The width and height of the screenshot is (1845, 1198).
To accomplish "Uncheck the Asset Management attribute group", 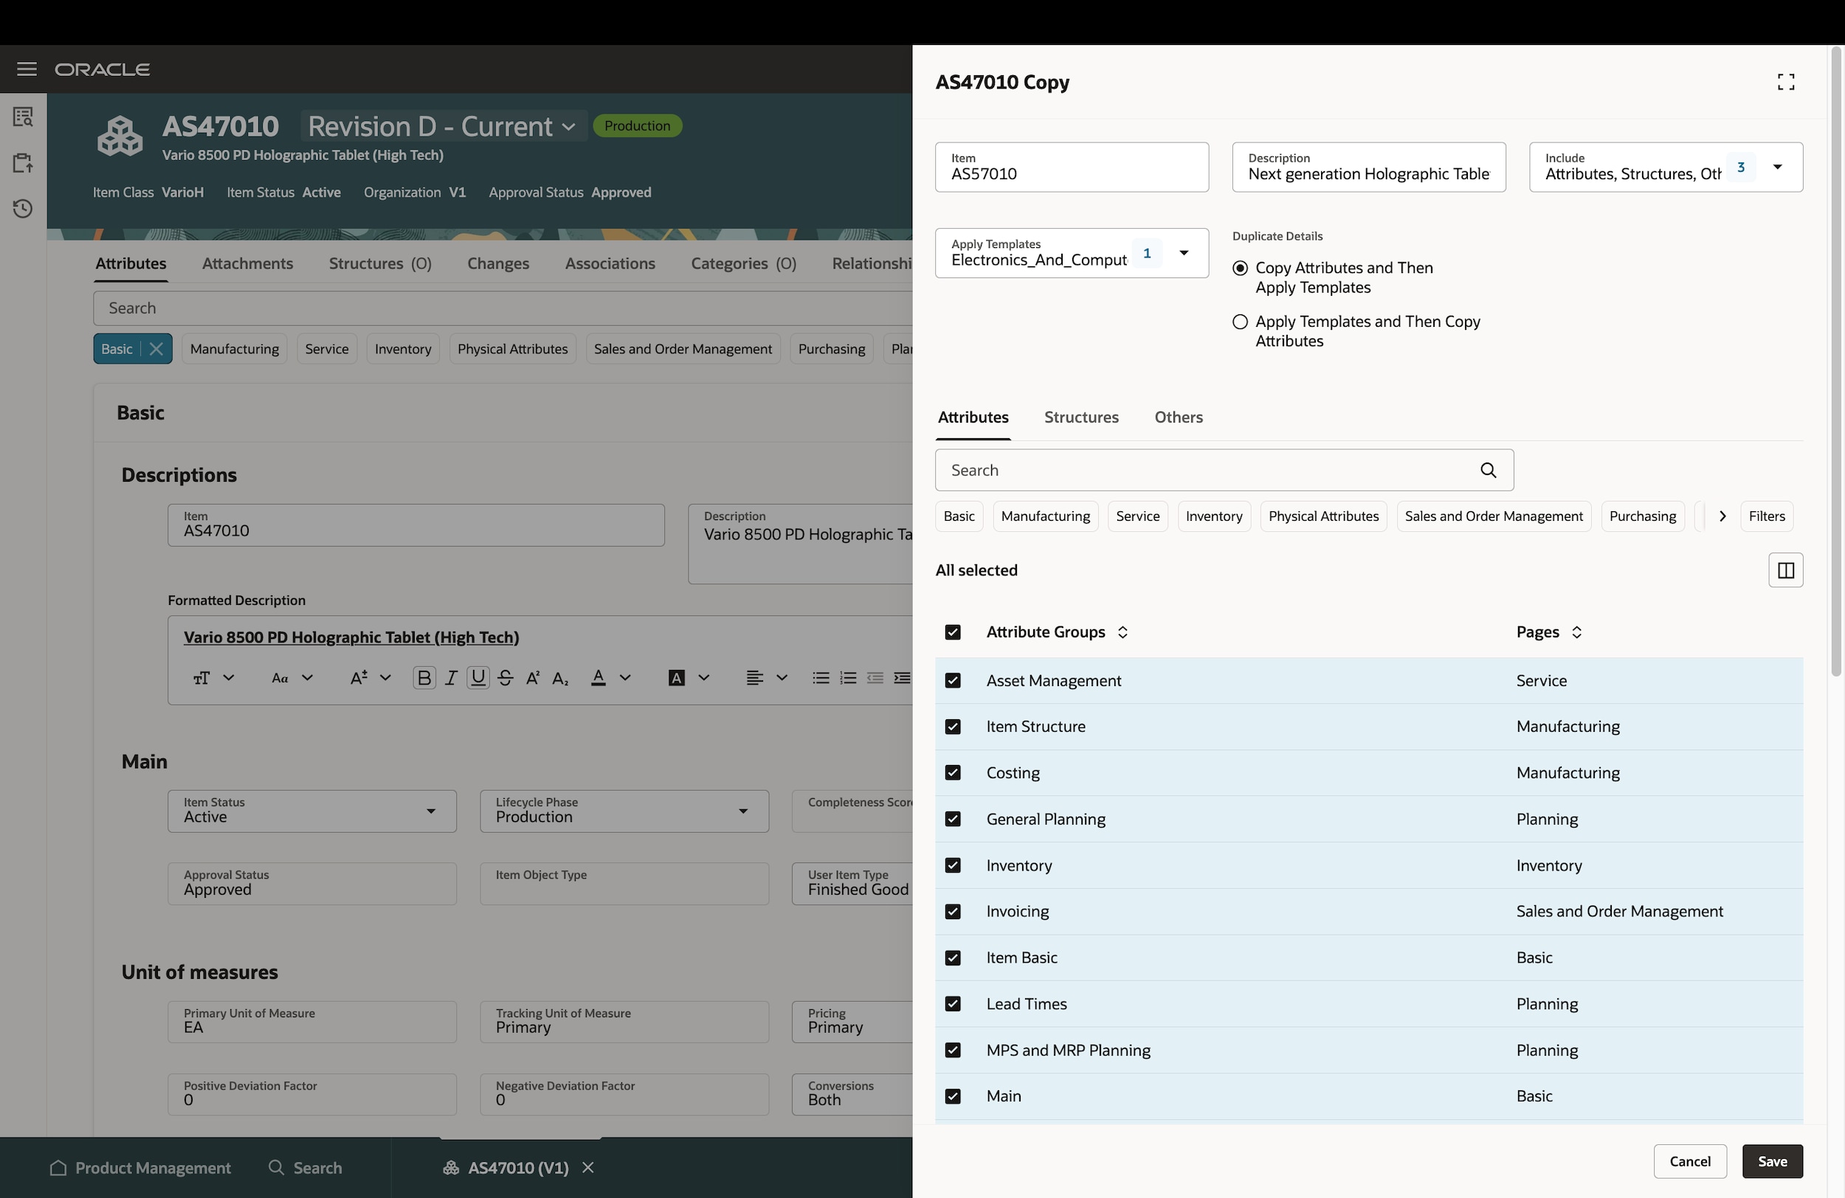I will [x=953, y=680].
